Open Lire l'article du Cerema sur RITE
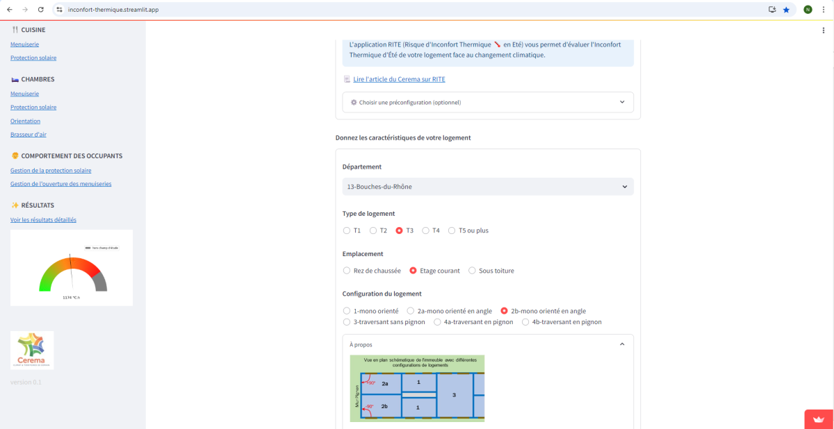Screen dimensions: 834x429 (x=399, y=80)
